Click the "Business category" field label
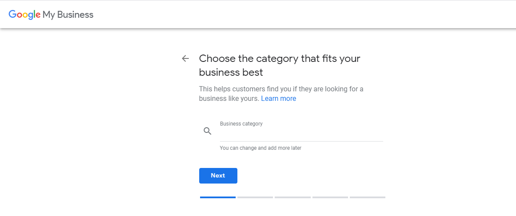Viewport: 516px width, 216px height. [241, 124]
